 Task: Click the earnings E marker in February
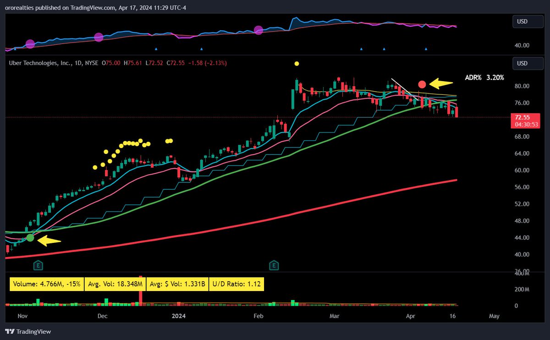274,265
